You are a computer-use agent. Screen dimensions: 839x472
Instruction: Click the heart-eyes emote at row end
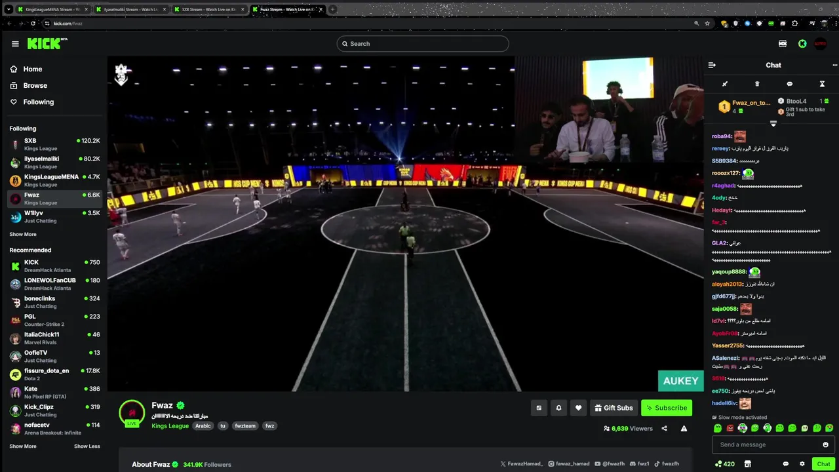pos(829,428)
